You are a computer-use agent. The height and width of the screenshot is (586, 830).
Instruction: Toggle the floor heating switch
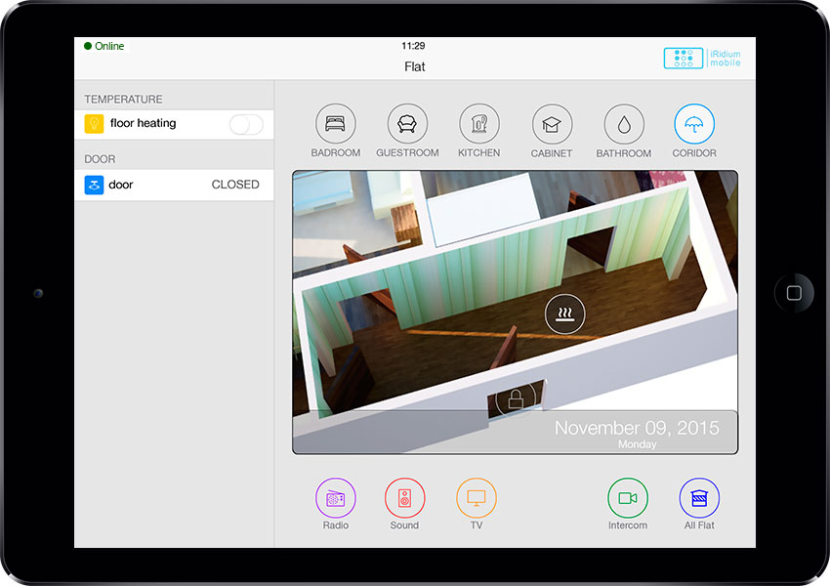click(246, 125)
